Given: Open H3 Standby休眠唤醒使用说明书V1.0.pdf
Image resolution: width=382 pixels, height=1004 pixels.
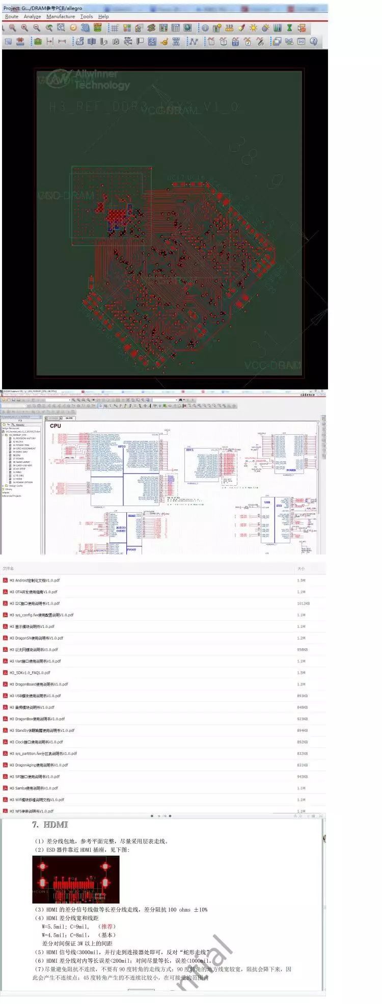Looking at the screenshot, I should (x=42, y=730).
